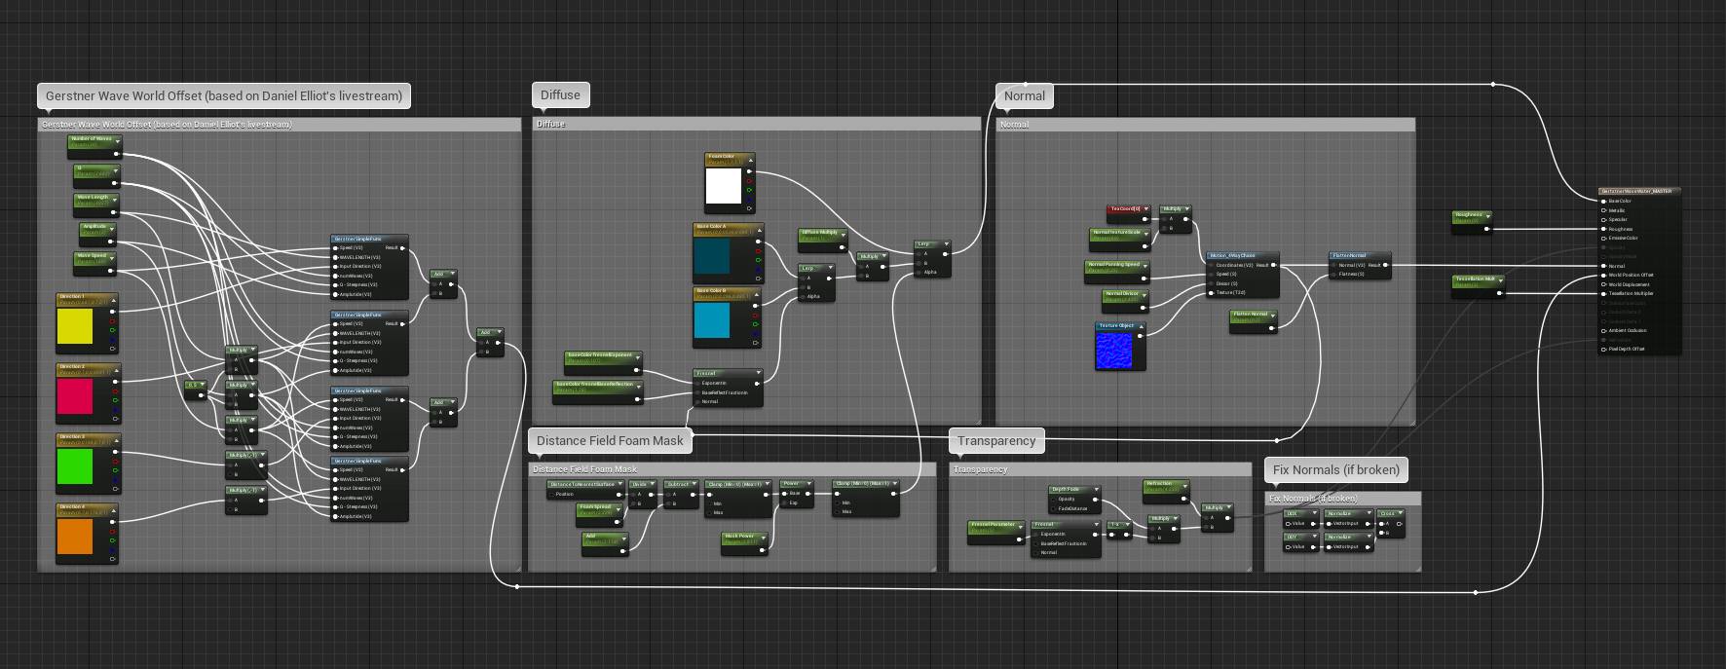Select the red Direction 2 color swatch
This screenshot has height=669, width=1726.
point(75,396)
